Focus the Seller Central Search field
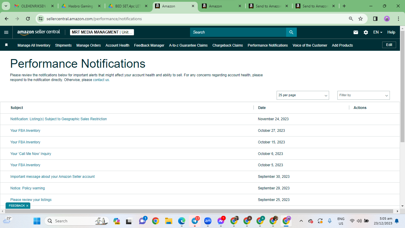This screenshot has width=405, height=228. (238, 32)
